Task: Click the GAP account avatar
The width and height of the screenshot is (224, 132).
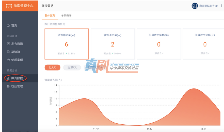Action: (195, 6)
